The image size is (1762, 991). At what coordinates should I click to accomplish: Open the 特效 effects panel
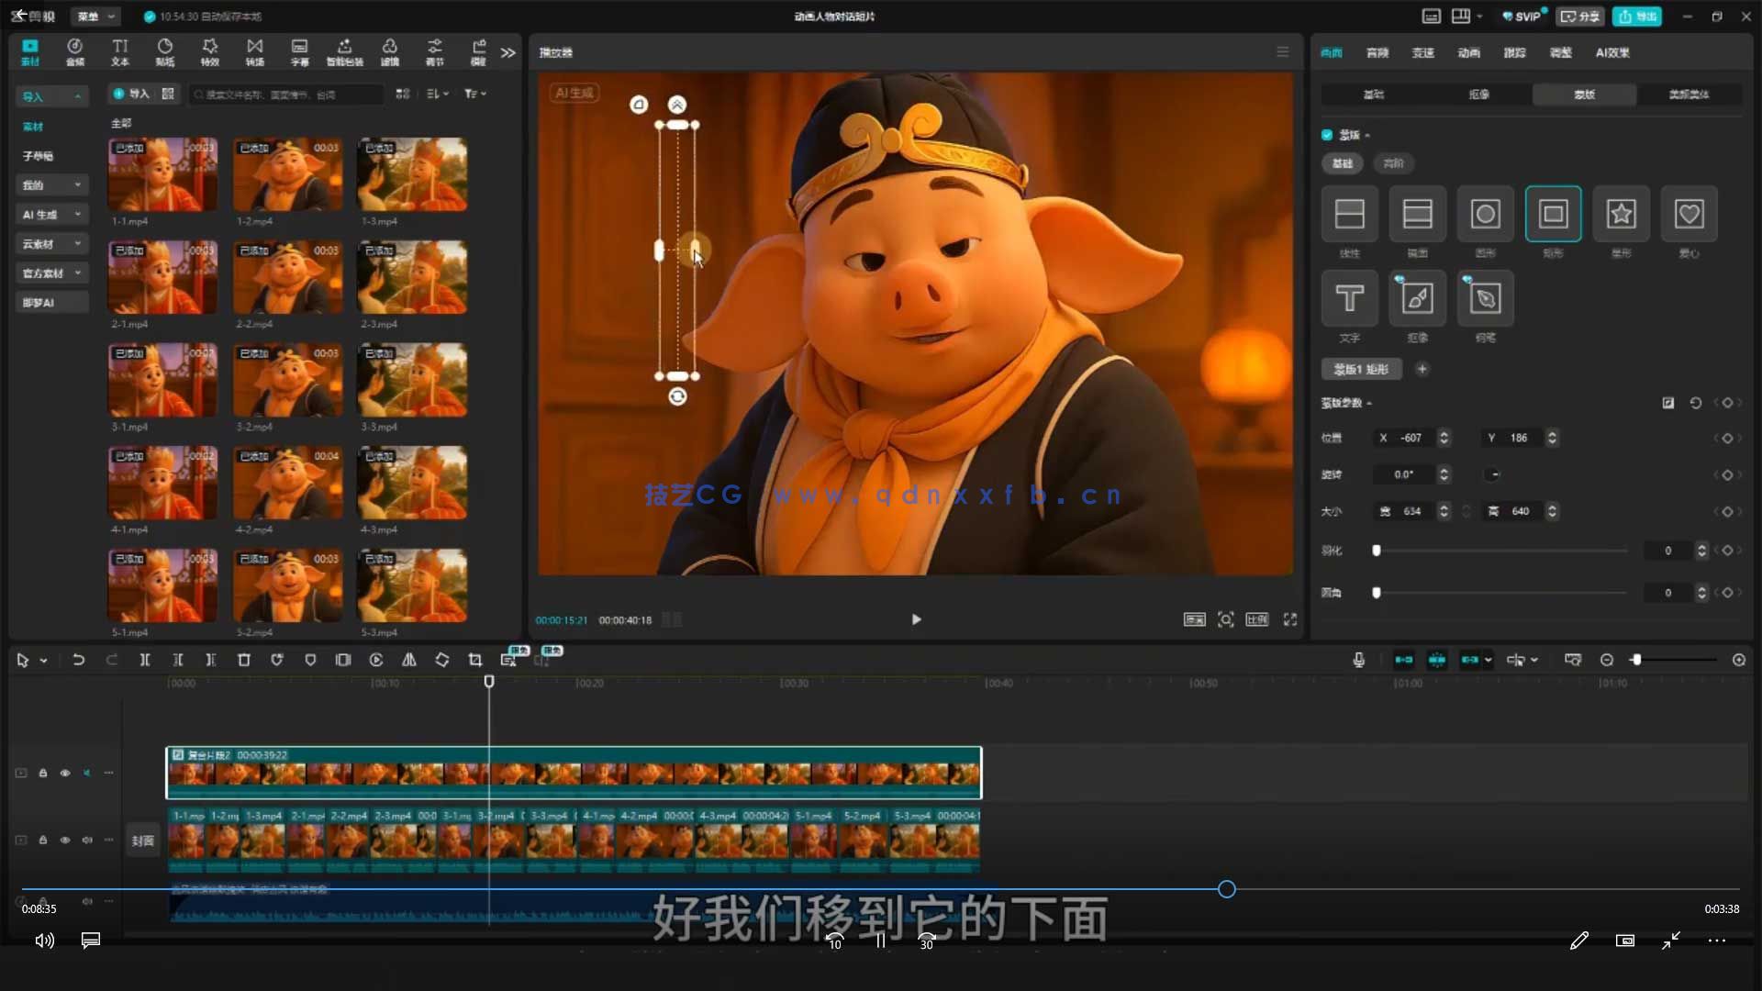pos(210,51)
